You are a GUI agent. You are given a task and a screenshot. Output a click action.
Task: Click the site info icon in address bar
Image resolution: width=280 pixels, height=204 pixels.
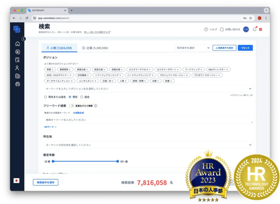pos(35,18)
